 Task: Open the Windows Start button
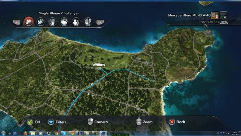3,133
